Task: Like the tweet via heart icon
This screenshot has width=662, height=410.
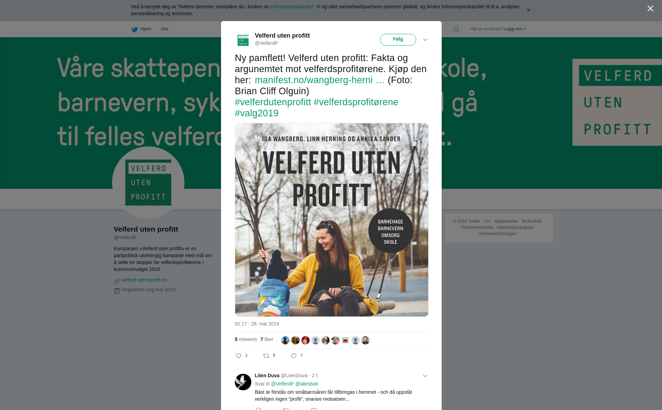Action: click(x=294, y=356)
